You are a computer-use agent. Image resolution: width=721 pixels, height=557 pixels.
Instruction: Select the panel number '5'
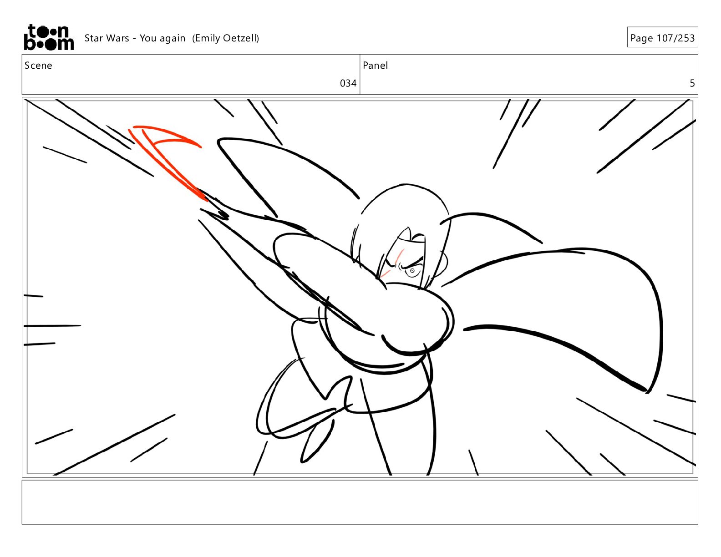[x=692, y=83]
